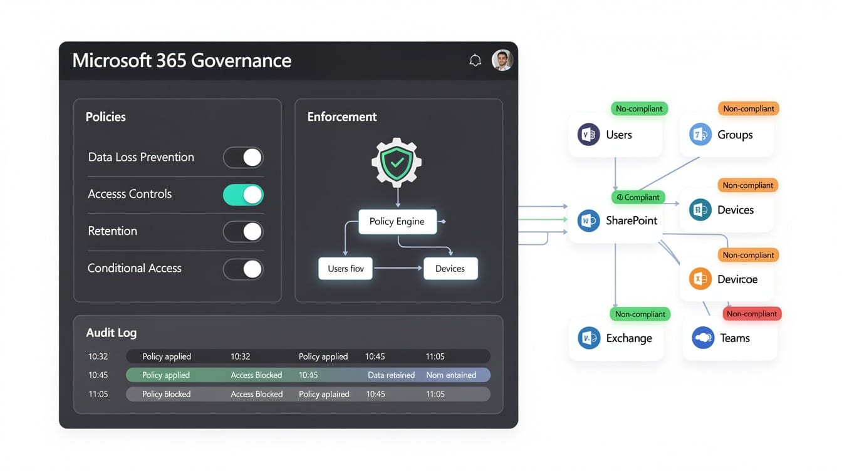Open the Users card label
The width and height of the screenshot is (842, 471).
(x=619, y=135)
